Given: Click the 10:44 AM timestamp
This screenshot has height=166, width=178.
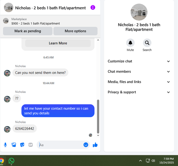Looking at the screenshot, I should tap(48, 83).
